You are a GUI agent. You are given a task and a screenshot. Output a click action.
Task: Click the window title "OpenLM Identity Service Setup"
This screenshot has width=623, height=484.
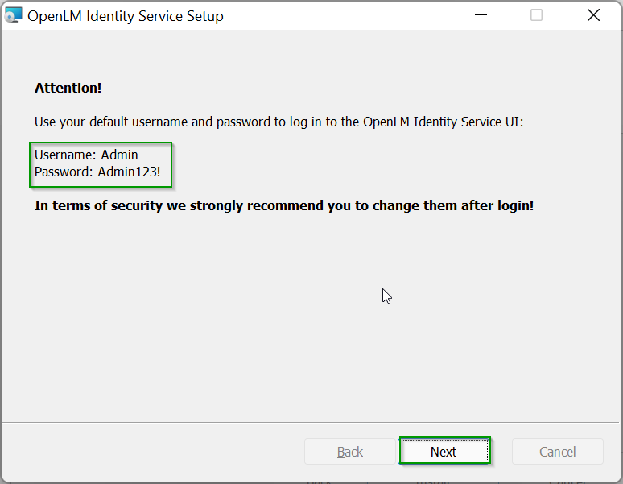click(126, 15)
